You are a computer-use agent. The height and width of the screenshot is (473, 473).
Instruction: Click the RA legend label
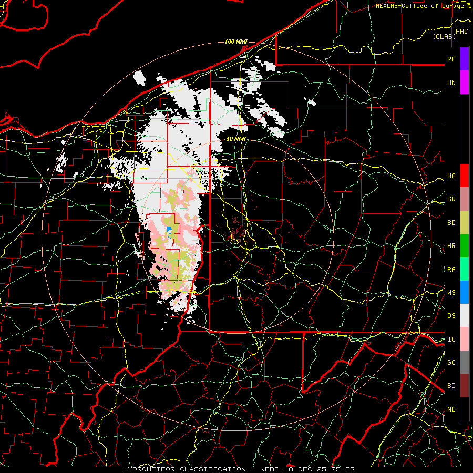click(x=451, y=270)
